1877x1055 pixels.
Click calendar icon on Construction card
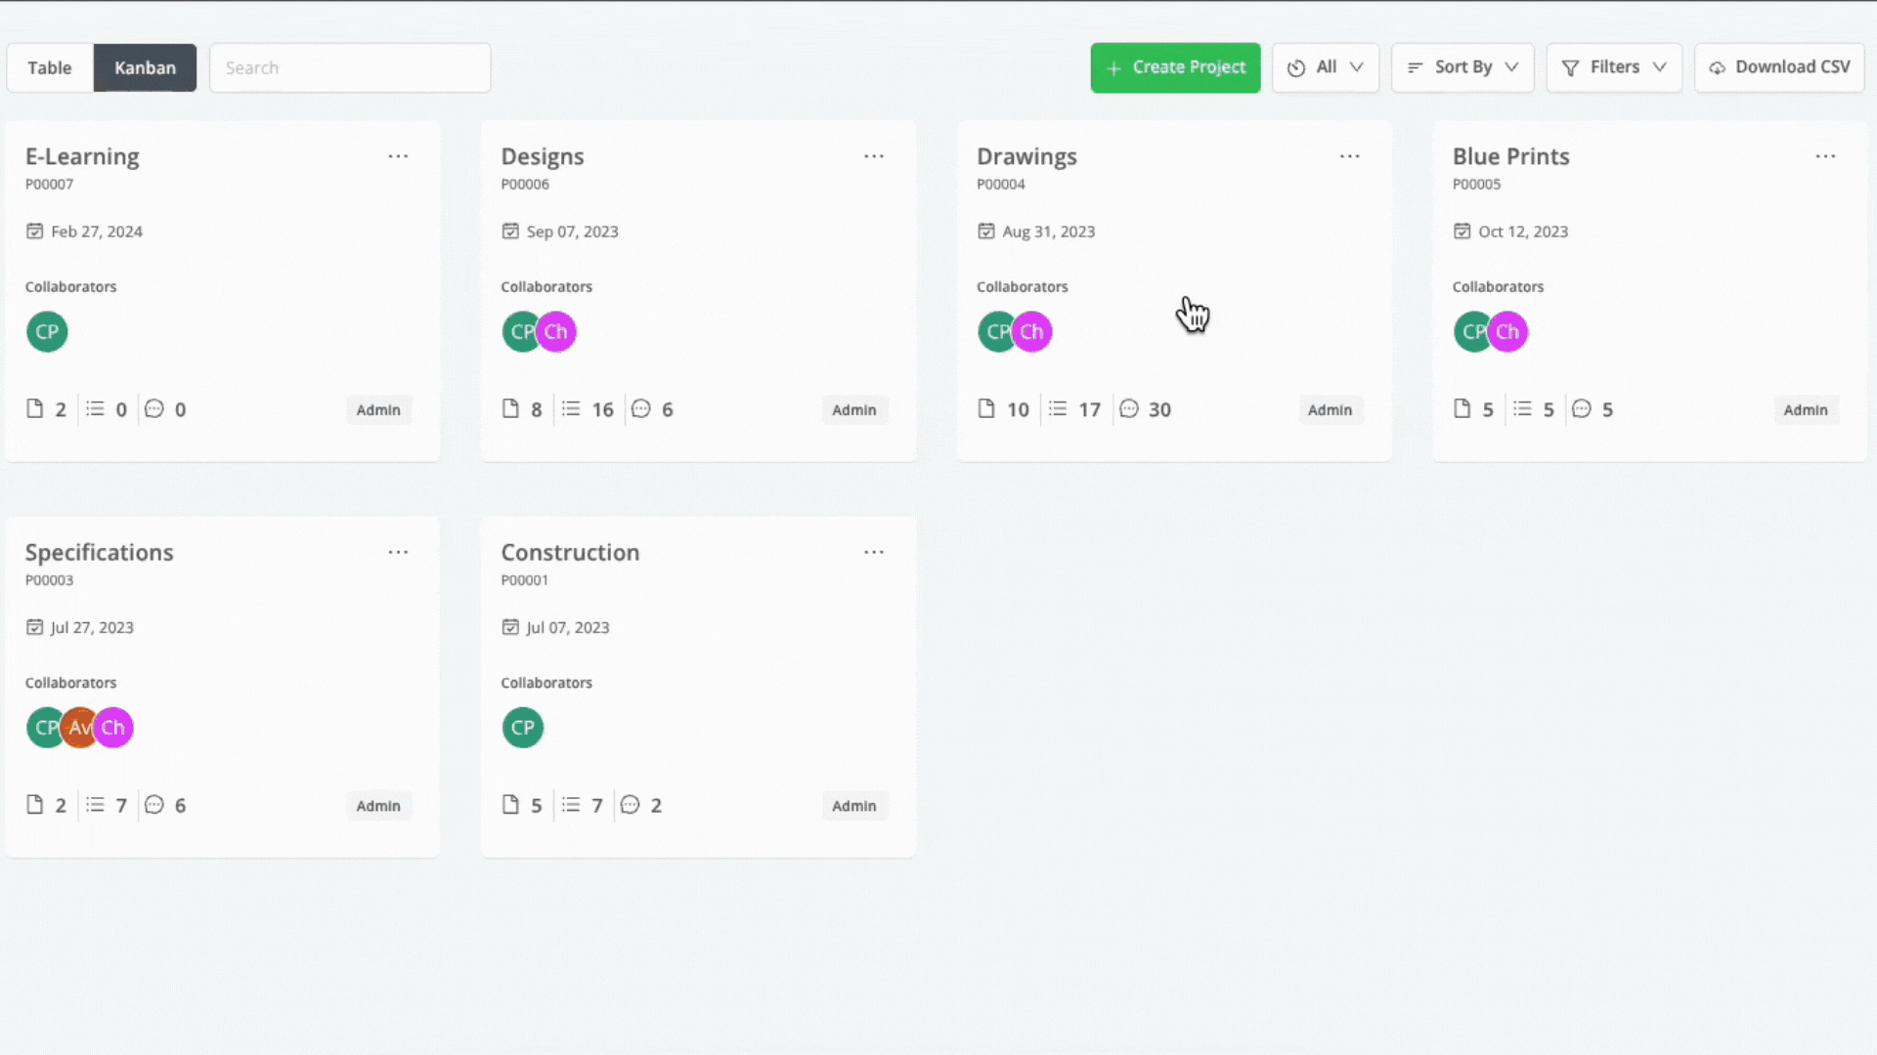(x=510, y=627)
